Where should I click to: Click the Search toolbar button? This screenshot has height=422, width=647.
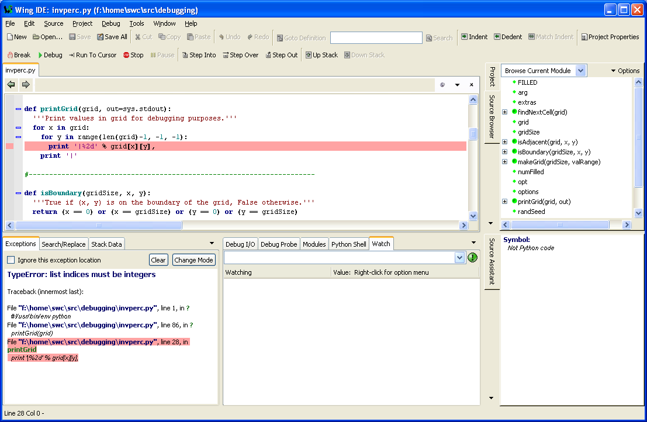439,38
